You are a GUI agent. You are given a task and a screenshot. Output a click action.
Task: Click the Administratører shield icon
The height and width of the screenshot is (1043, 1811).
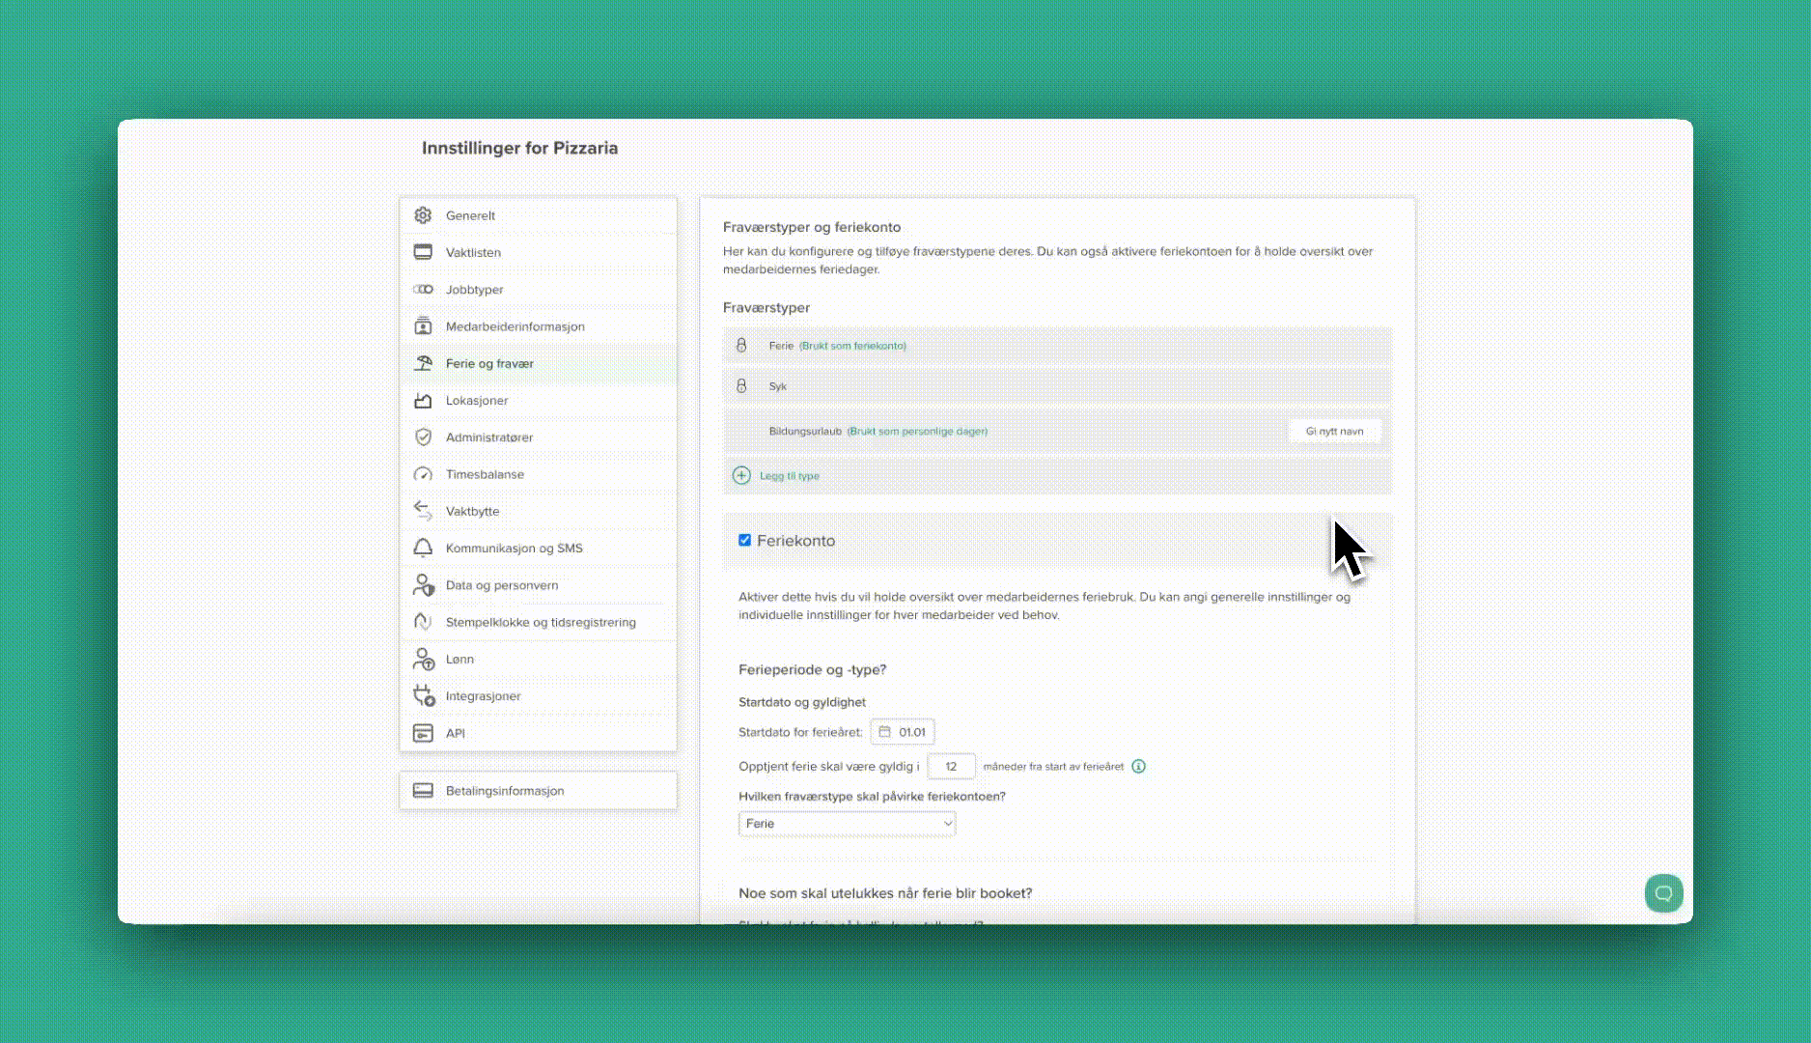pos(423,437)
